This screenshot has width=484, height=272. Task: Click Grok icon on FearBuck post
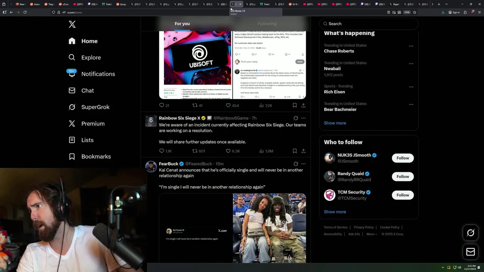(296, 164)
